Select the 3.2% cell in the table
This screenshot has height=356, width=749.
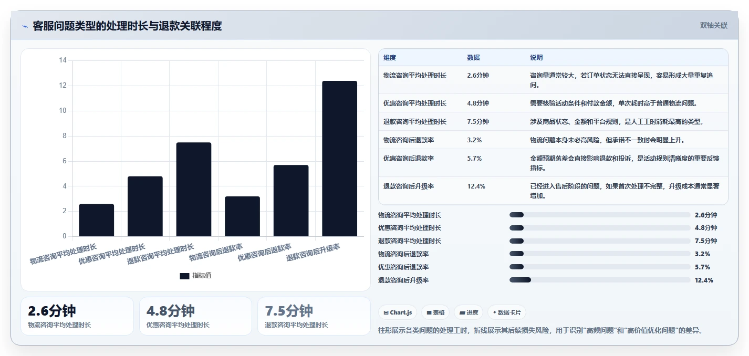point(474,140)
